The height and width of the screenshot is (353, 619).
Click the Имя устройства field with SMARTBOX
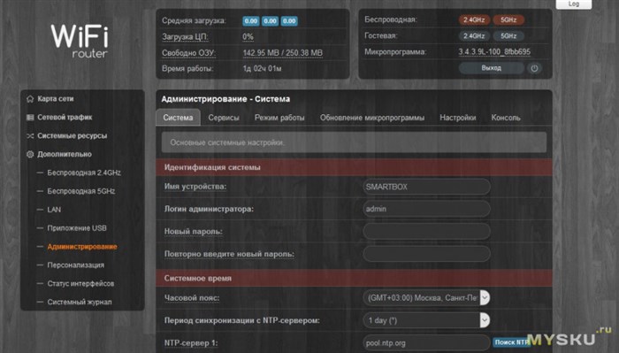click(x=426, y=187)
